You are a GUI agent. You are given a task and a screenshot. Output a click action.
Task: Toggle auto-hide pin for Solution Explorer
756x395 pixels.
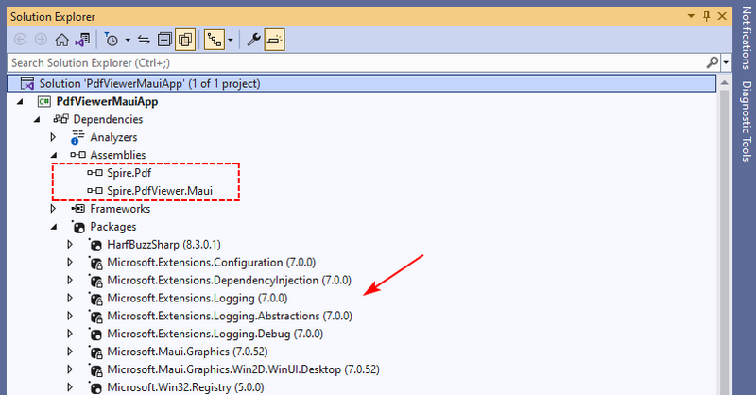click(706, 16)
